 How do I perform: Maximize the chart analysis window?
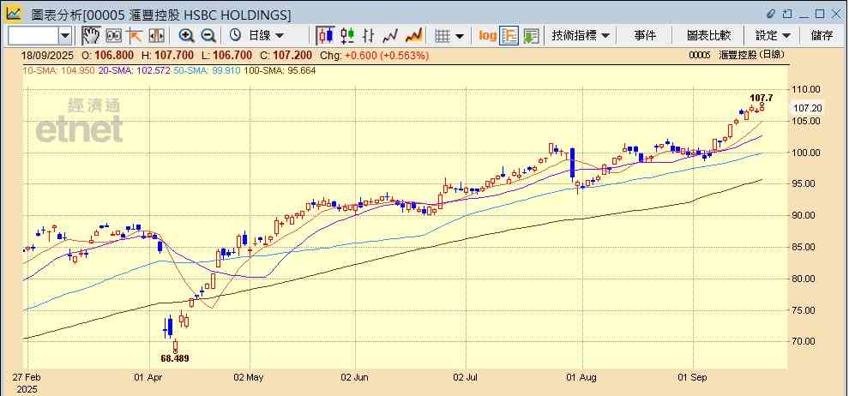click(820, 14)
